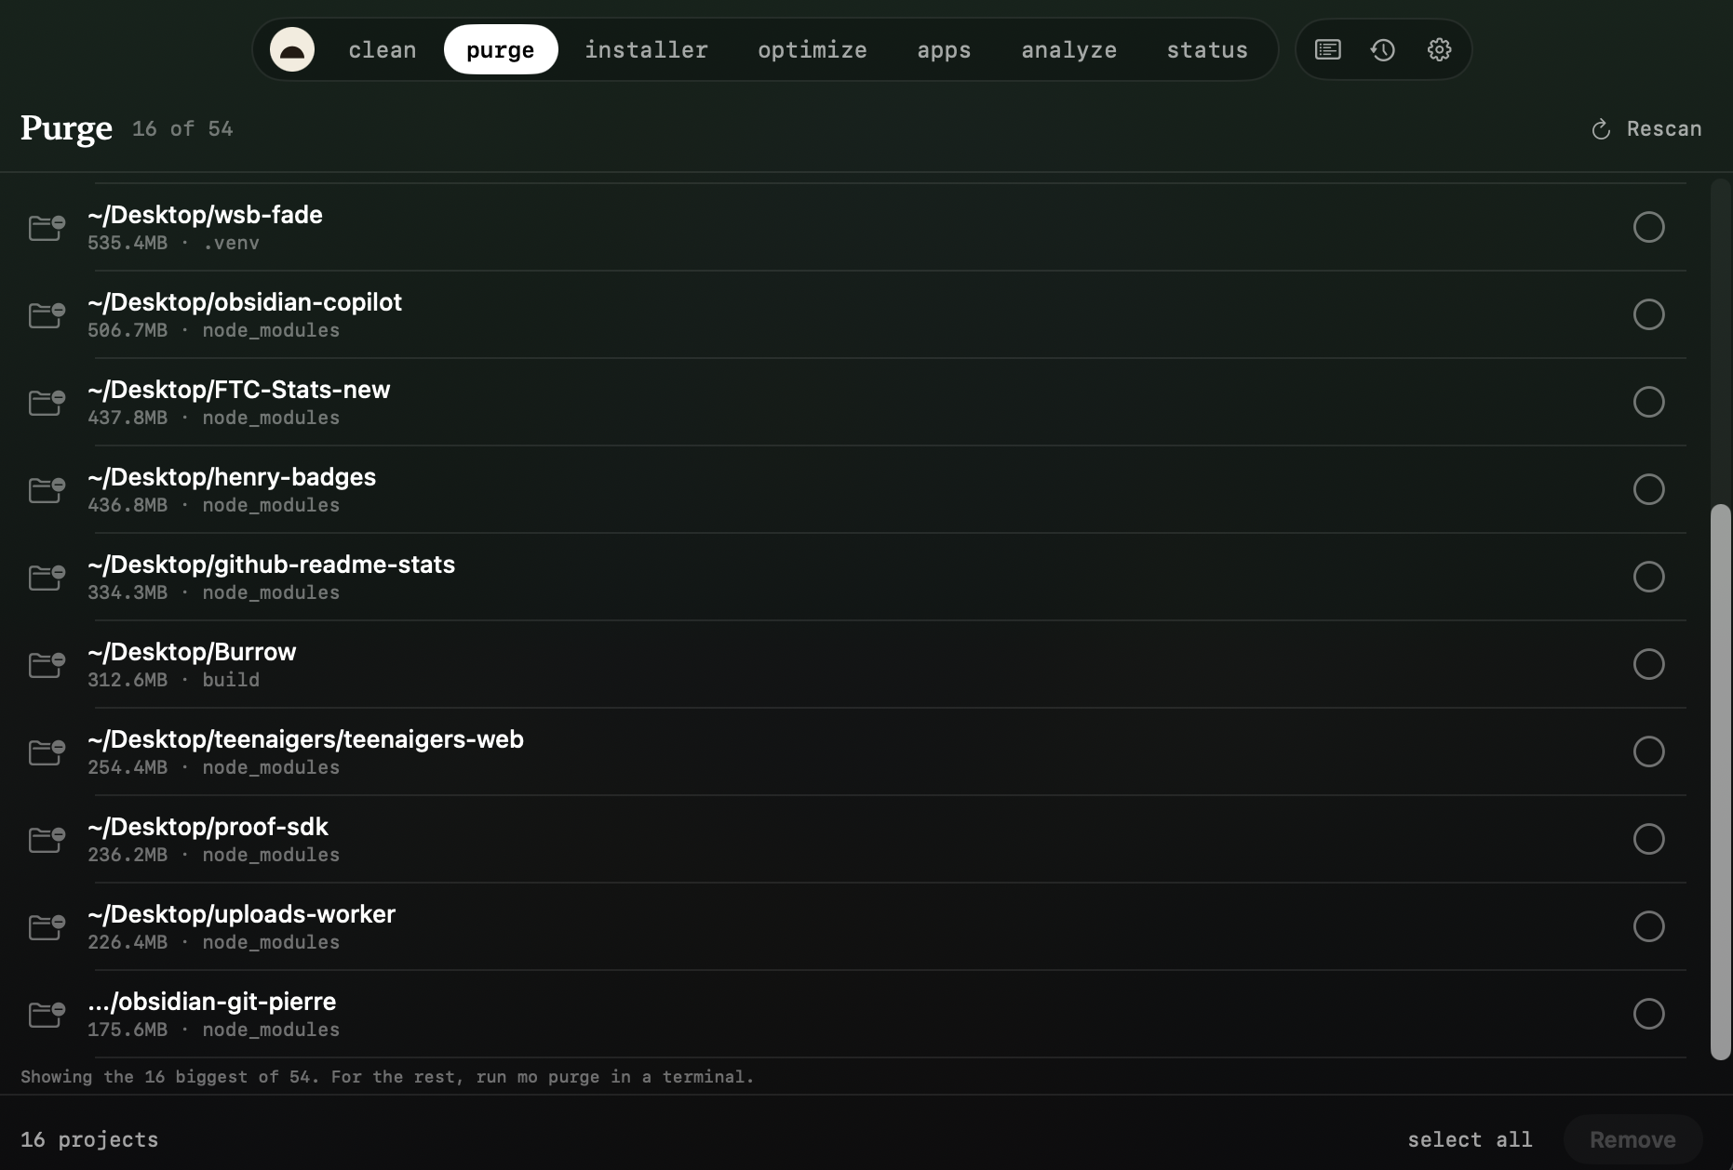Viewport: 1733px width, 1170px height.
Task: Click folder icon for wsb-fade
Action: (47, 227)
